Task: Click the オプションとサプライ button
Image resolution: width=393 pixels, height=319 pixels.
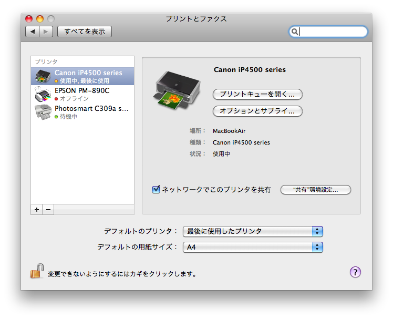Action: click(257, 111)
